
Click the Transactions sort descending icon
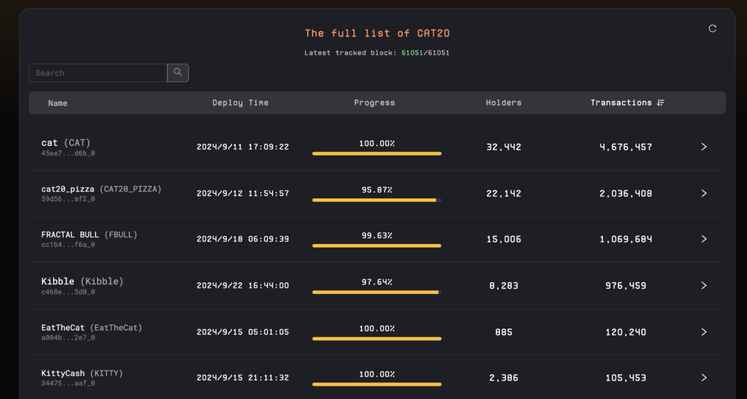point(661,103)
